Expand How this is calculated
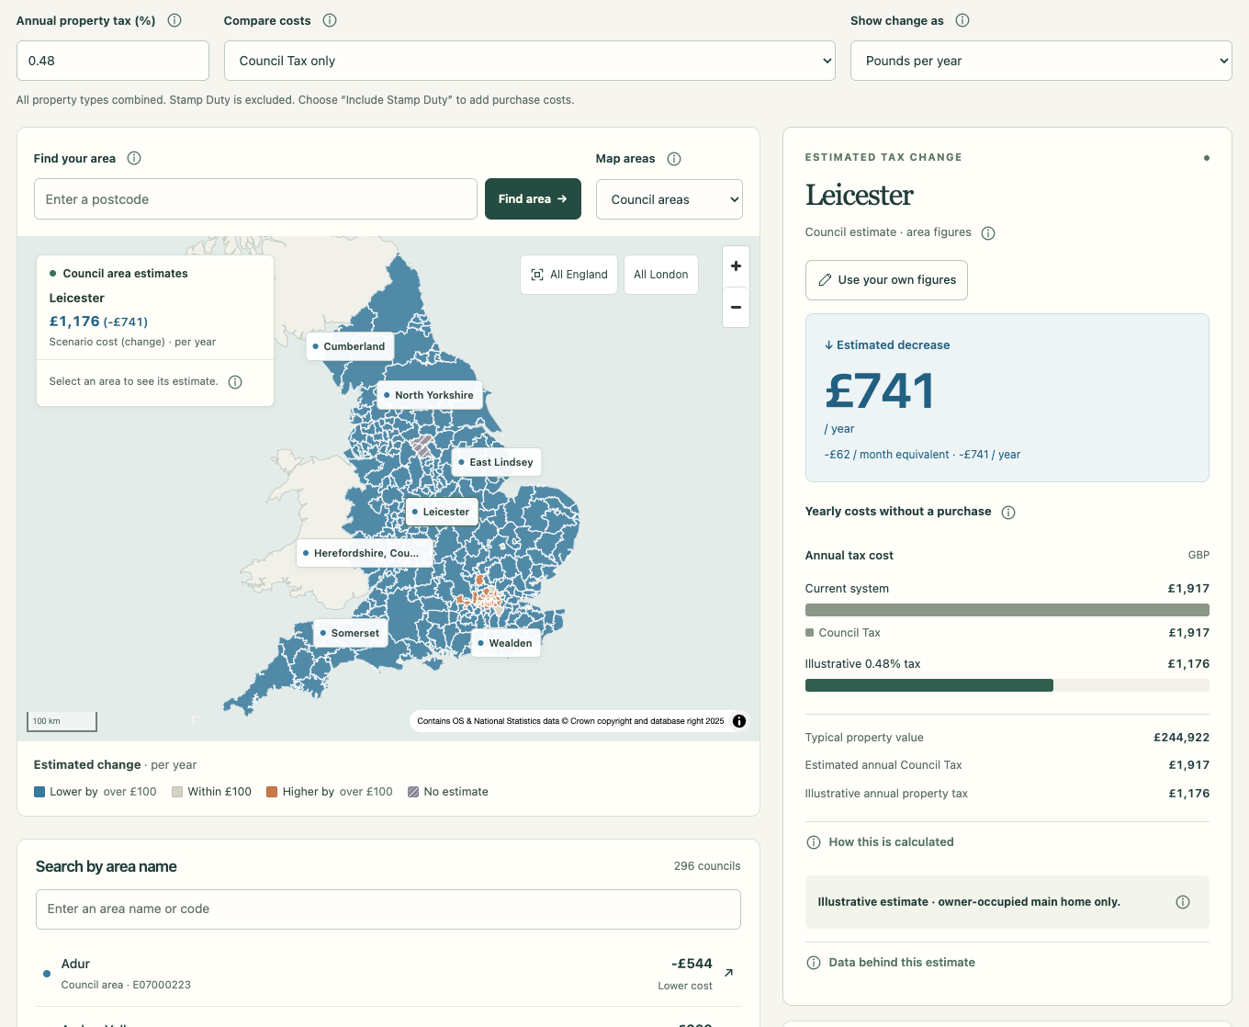Viewport: 1249px width, 1027px height. click(880, 842)
